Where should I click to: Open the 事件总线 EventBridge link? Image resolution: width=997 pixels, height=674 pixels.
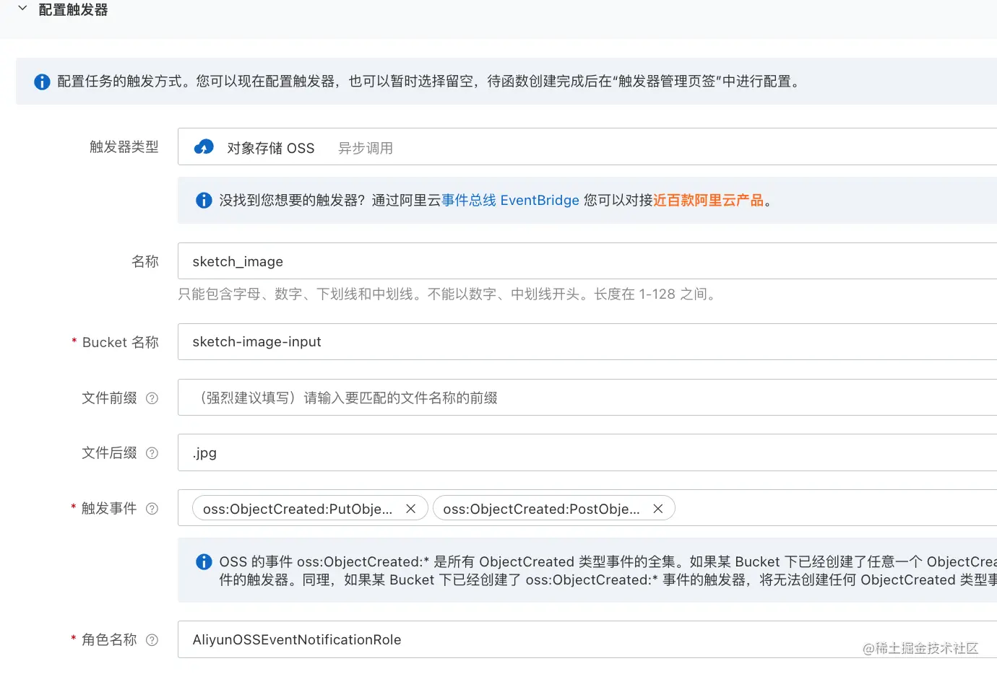pyautogui.click(x=510, y=200)
